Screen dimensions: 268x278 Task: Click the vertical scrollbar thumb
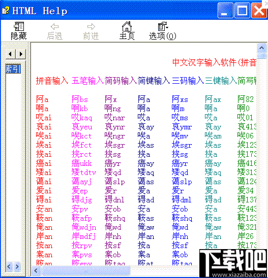pos(261,56)
